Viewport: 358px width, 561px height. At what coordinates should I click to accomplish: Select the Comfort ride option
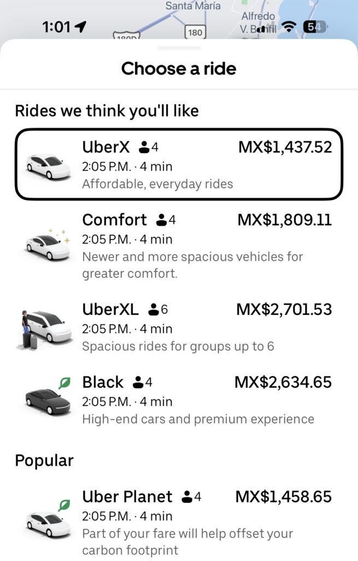[179, 244]
